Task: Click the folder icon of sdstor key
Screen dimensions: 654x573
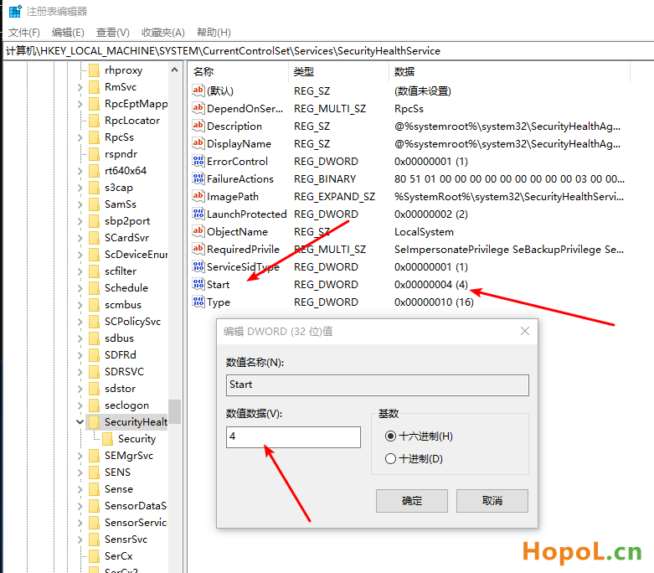Action: pyautogui.click(x=95, y=388)
